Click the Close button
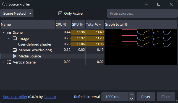The image size is (178, 103). tap(166, 97)
